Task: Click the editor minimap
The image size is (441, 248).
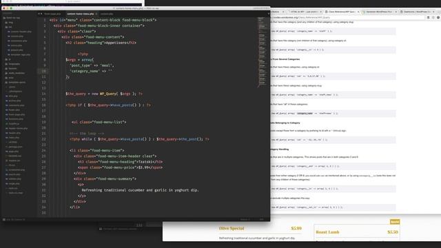Action: click(x=262, y=52)
